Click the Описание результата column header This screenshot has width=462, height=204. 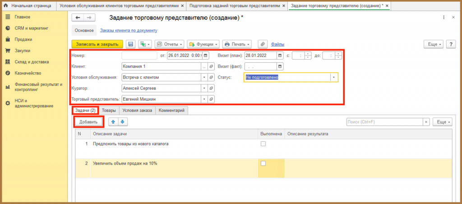coord(368,134)
